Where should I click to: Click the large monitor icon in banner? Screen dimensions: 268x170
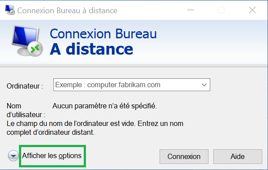pyautogui.click(x=27, y=41)
